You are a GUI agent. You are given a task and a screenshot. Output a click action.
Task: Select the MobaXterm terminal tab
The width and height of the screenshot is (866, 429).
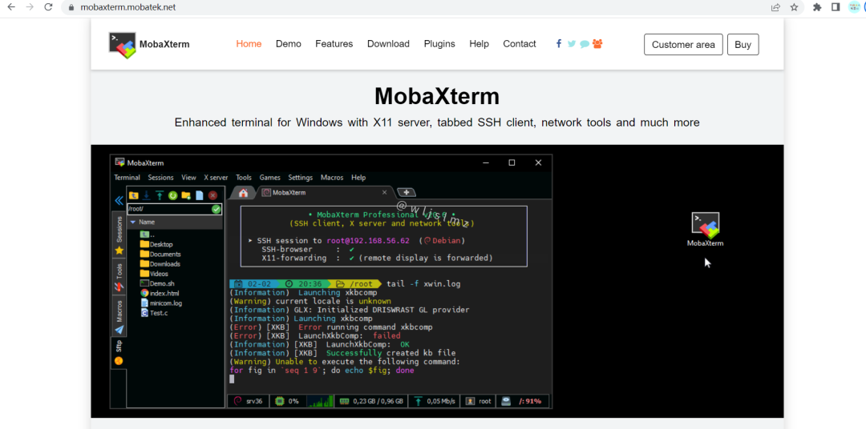[325, 192]
